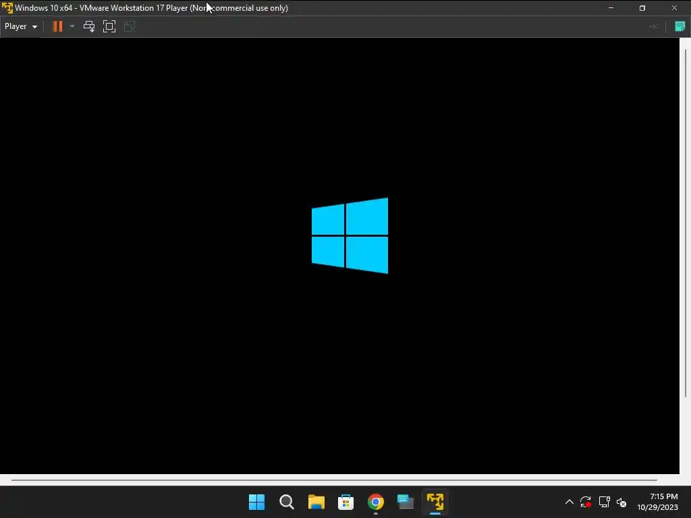Click inside the VM display showing Windows logo

pos(339,256)
